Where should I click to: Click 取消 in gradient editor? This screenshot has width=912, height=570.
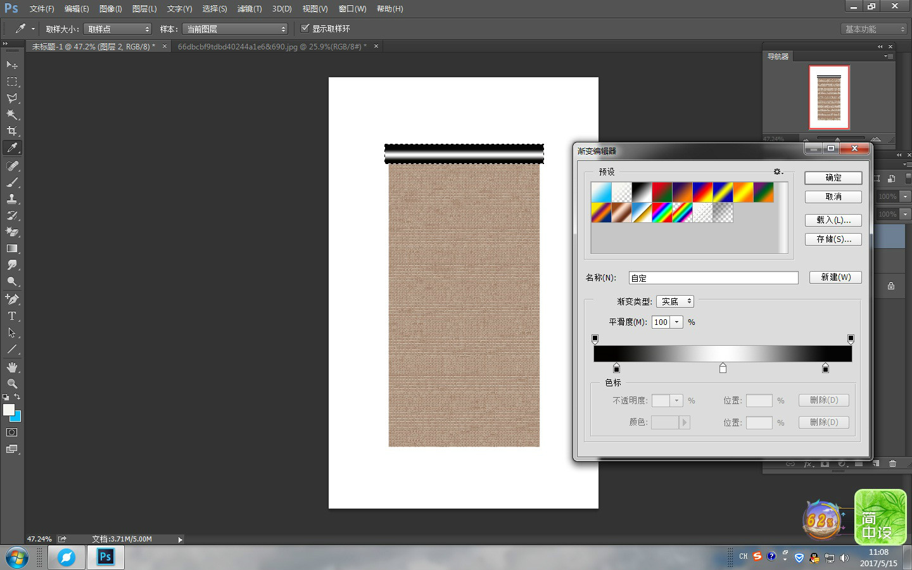[x=833, y=197]
